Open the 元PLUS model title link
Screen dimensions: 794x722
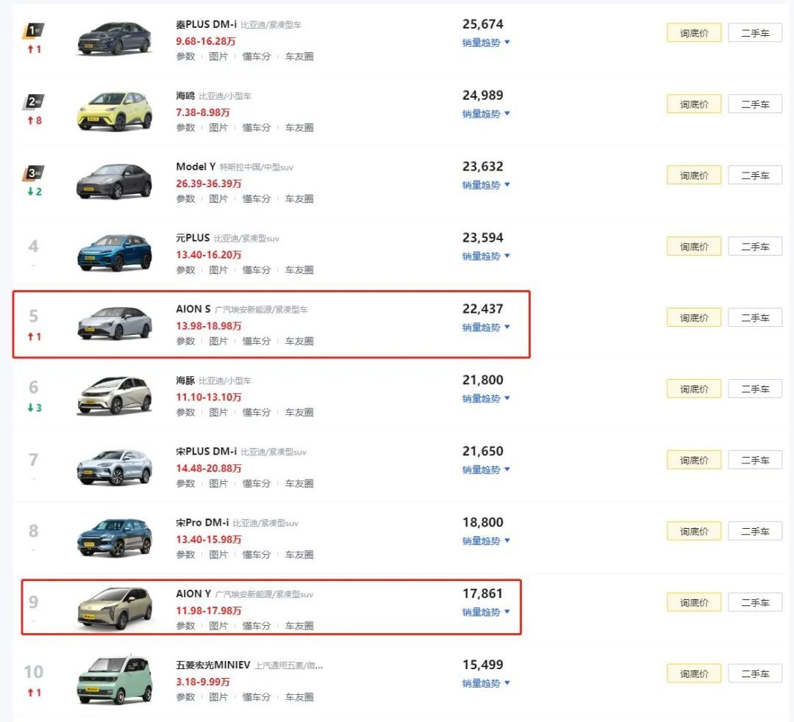pos(193,238)
